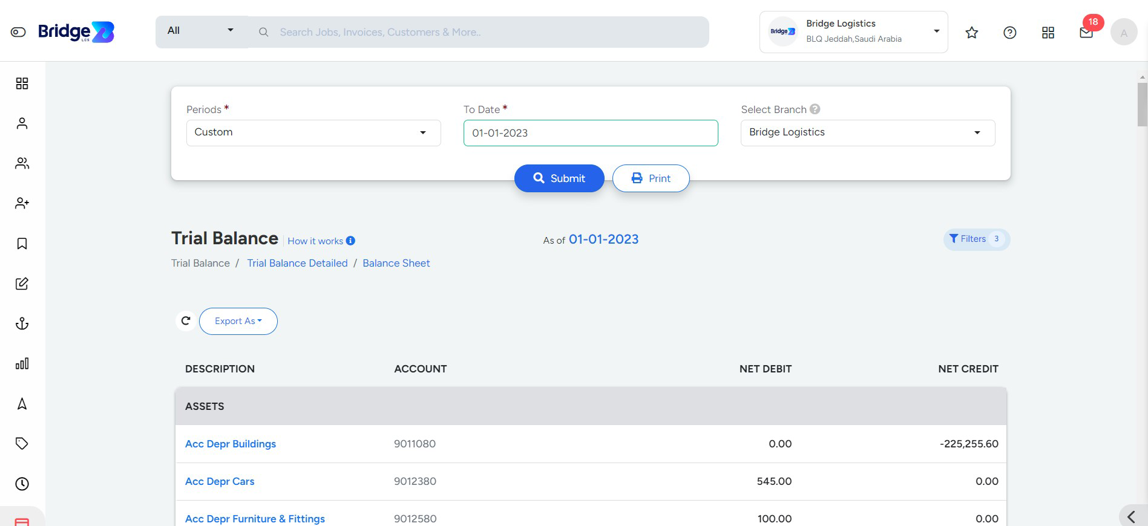This screenshot has height=526, width=1148.
Task: Click the vertical page scrollbar thumb
Action: [1142, 105]
